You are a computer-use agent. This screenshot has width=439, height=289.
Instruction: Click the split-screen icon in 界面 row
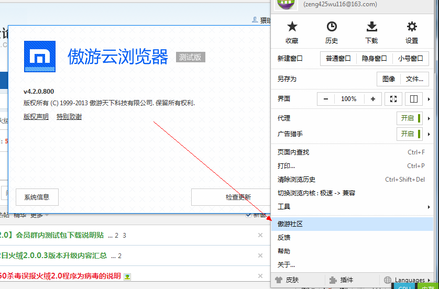click(x=414, y=99)
